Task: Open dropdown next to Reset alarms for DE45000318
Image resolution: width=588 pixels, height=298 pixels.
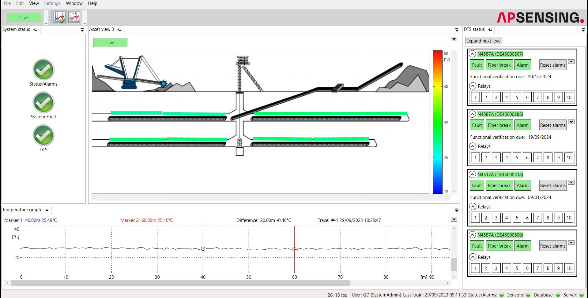Action: click(571, 182)
